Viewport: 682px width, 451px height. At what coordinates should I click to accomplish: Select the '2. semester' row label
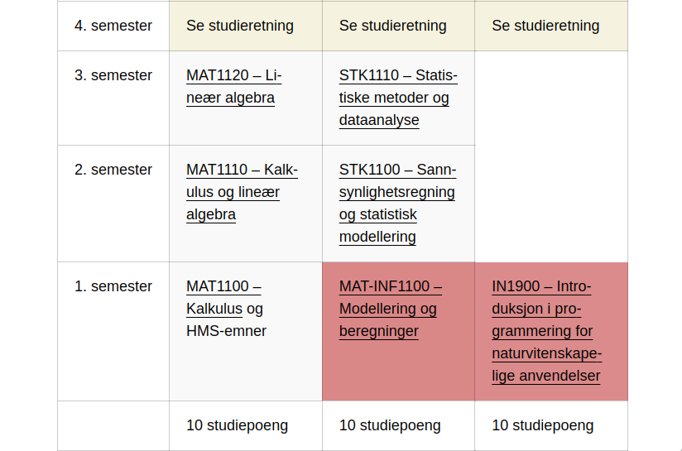[113, 170]
